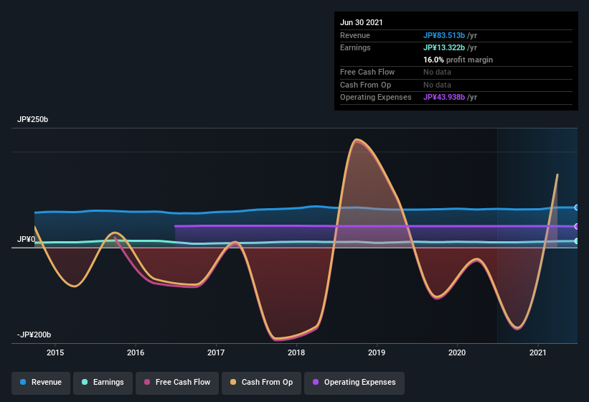589x402 pixels.
Task: Click the 2015 x-axis label
Action: point(55,352)
